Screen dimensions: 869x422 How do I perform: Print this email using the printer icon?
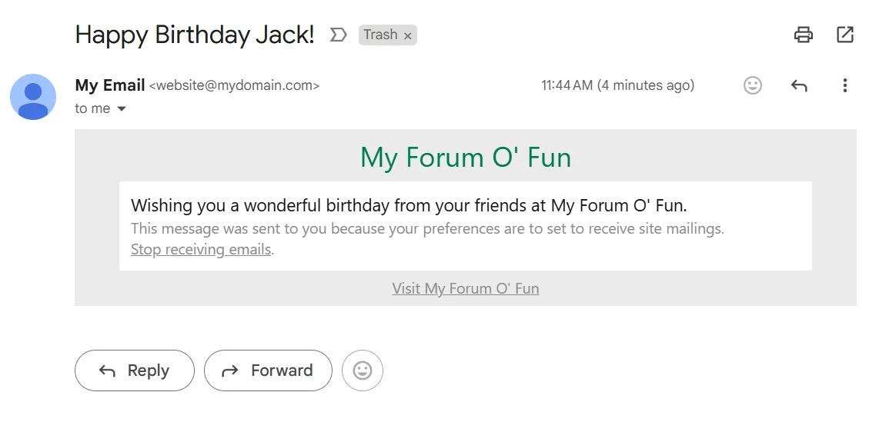tap(804, 35)
